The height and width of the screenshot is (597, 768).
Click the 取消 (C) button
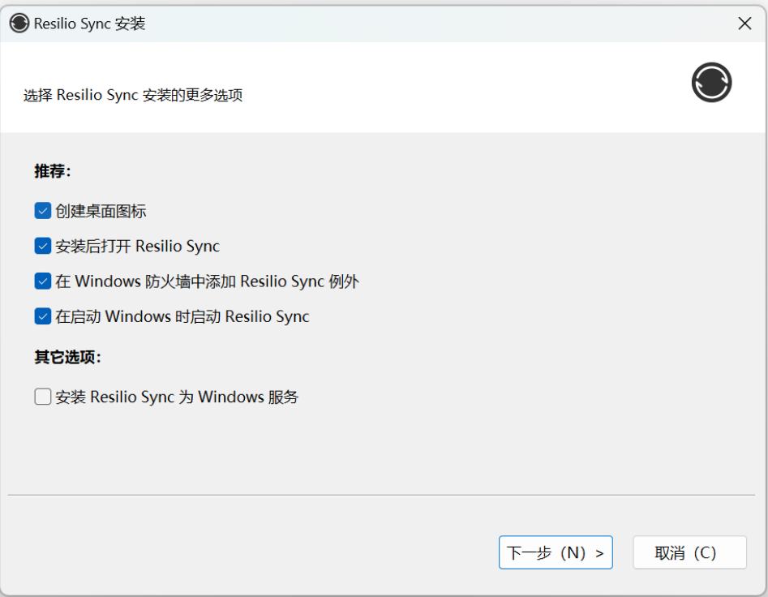(689, 552)
